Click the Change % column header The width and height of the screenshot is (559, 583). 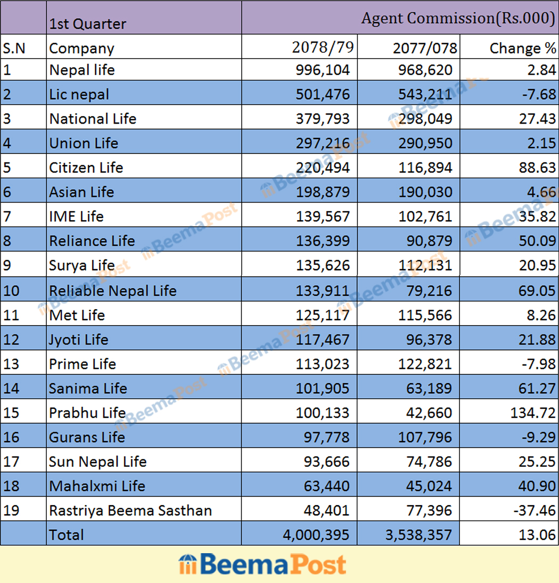point(522,48)
